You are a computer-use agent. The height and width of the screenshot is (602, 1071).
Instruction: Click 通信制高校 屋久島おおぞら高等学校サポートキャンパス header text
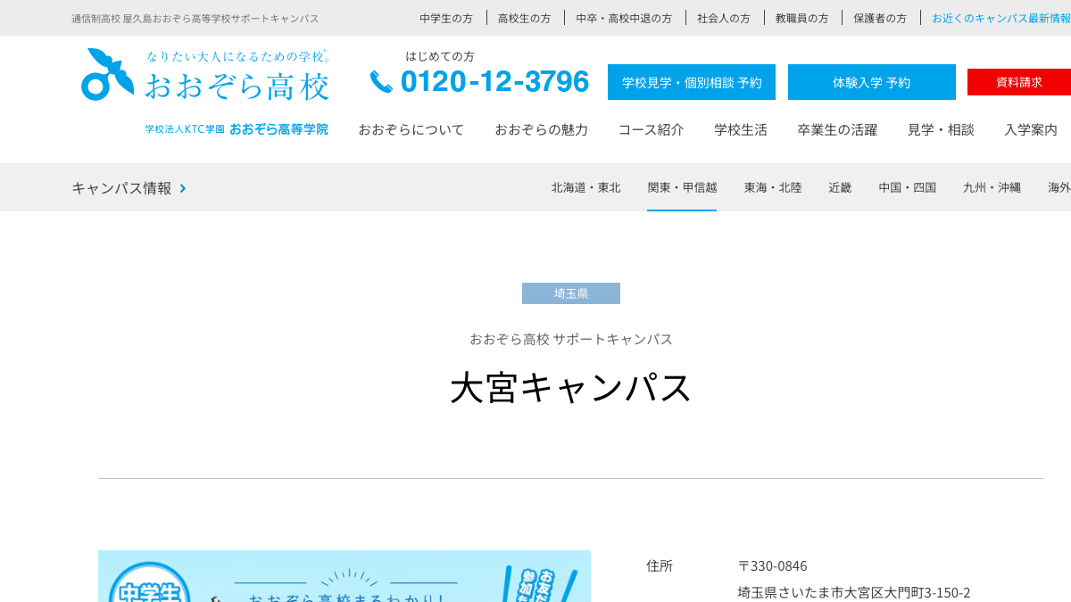coord(195,19)
